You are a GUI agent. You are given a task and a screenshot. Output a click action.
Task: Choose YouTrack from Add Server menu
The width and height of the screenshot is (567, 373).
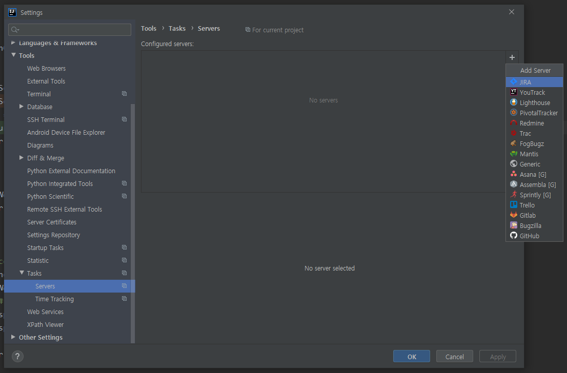click(535, 92)
